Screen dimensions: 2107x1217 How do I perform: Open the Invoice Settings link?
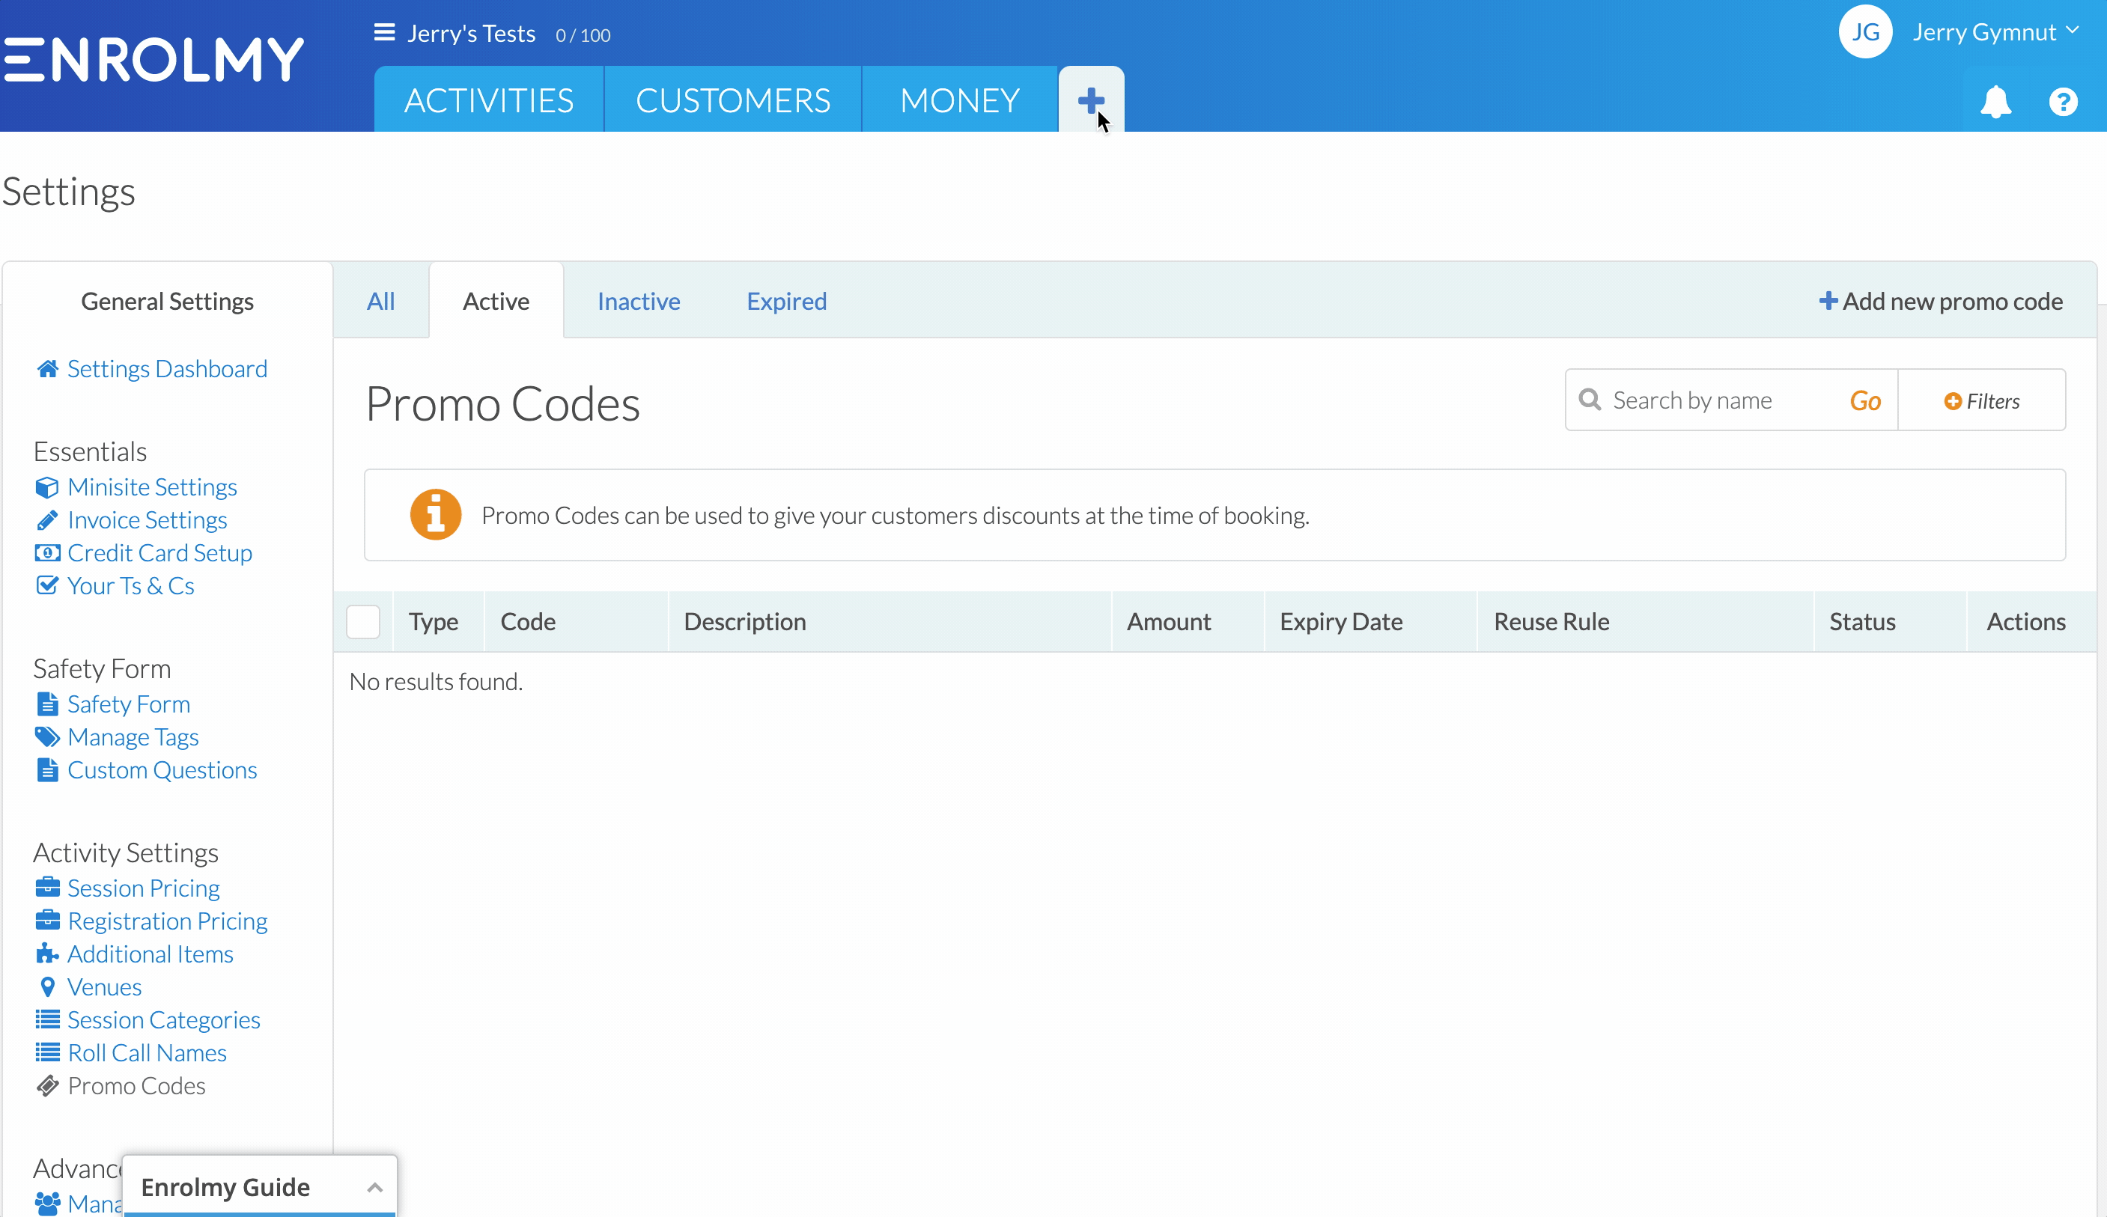pyautogui.click(x=148, y=520)
